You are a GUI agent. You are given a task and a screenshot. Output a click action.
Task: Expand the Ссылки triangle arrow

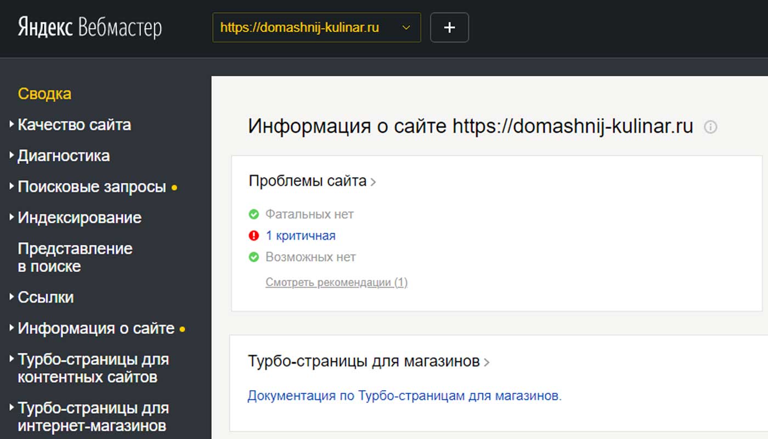click(12, 297)
